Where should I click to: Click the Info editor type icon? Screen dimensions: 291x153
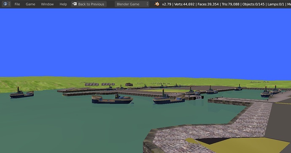tap(5, 4)
